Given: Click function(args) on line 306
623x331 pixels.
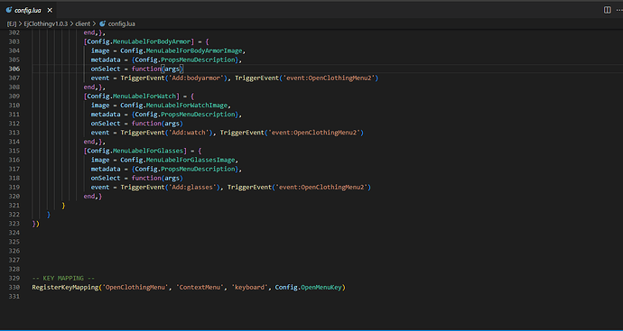Looking at the screenshot, I should click(x=157, y=69).
